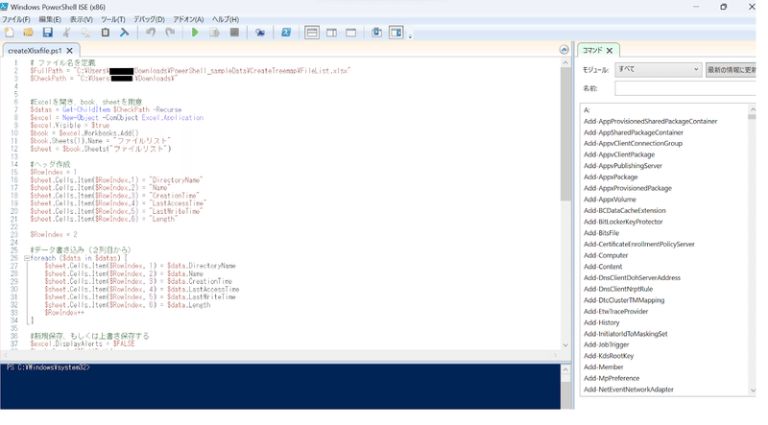Open the ヘルプ(H) menu
Viewport: 768px width, 425px height.
point(226,19)
